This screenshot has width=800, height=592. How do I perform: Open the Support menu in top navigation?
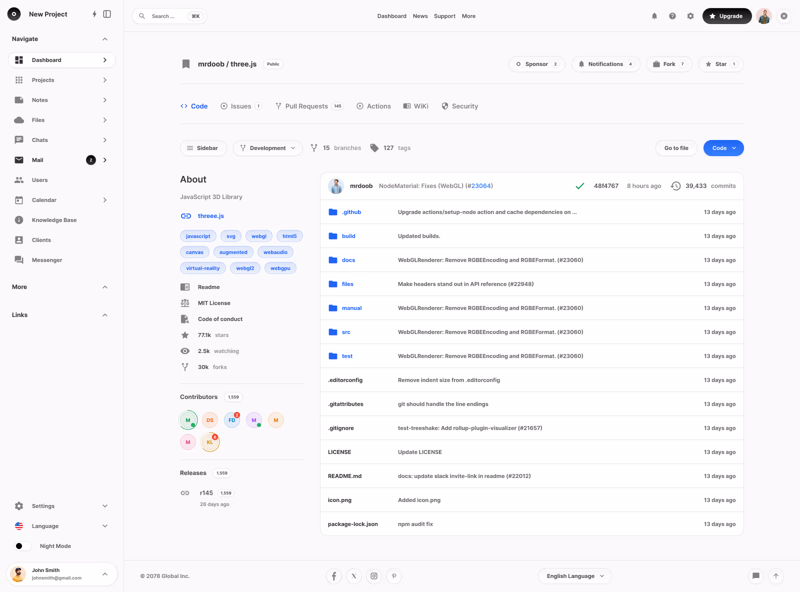pyautogui.click(x=444, y=16)
